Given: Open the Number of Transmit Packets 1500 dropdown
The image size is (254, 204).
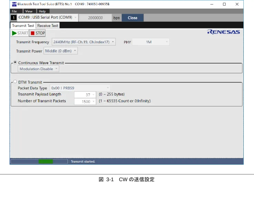Looking at the screenshot, I should [x=85, y=101].
